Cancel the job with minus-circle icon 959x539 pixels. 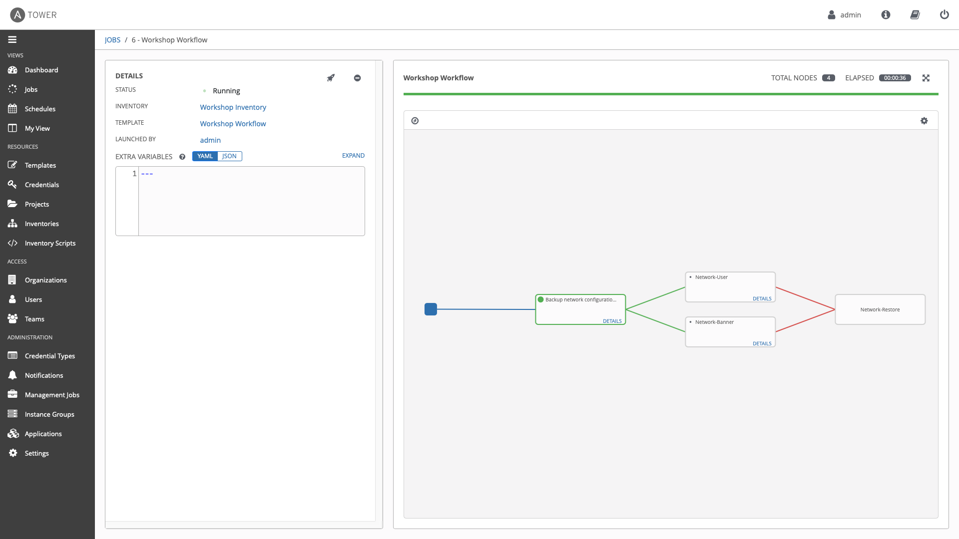[x=357, y=78]
